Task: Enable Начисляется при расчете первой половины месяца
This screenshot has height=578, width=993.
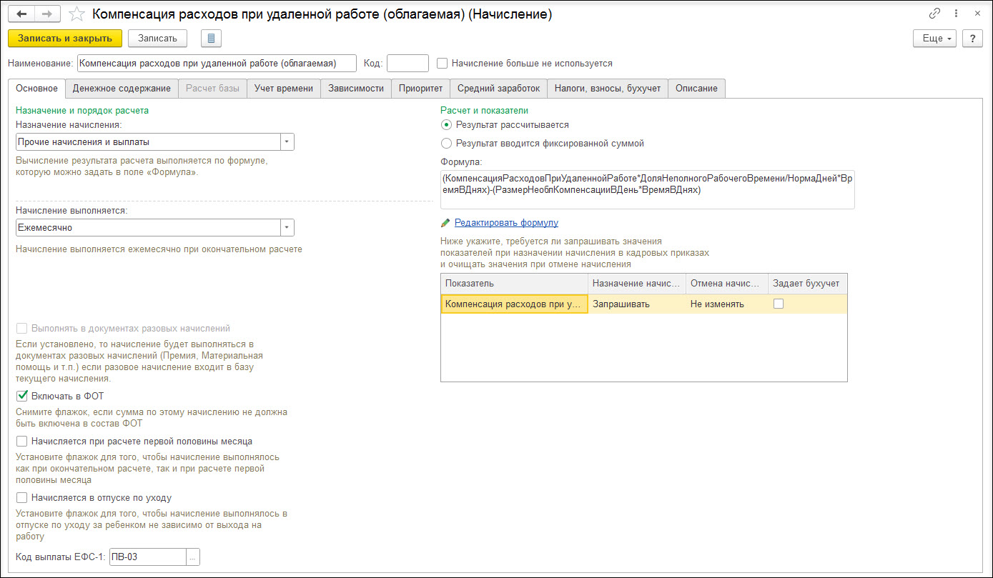Action: 21,441
